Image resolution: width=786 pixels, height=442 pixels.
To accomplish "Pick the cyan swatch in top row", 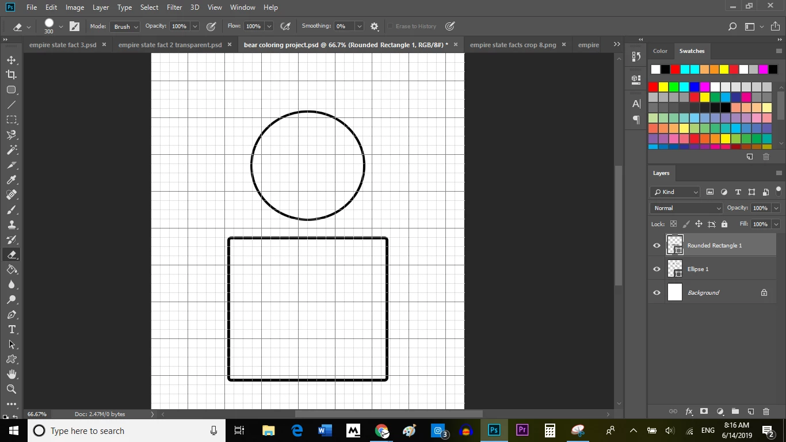I will pos(685,70).
